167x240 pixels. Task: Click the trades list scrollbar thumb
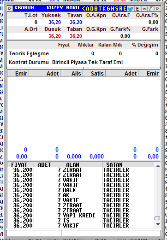pos(158,218)
